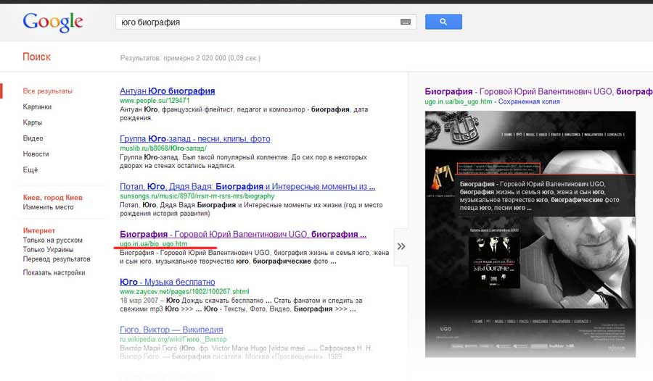Switch to Видео results
Viewport: 653px width, 381px height.
coord(33,138)
